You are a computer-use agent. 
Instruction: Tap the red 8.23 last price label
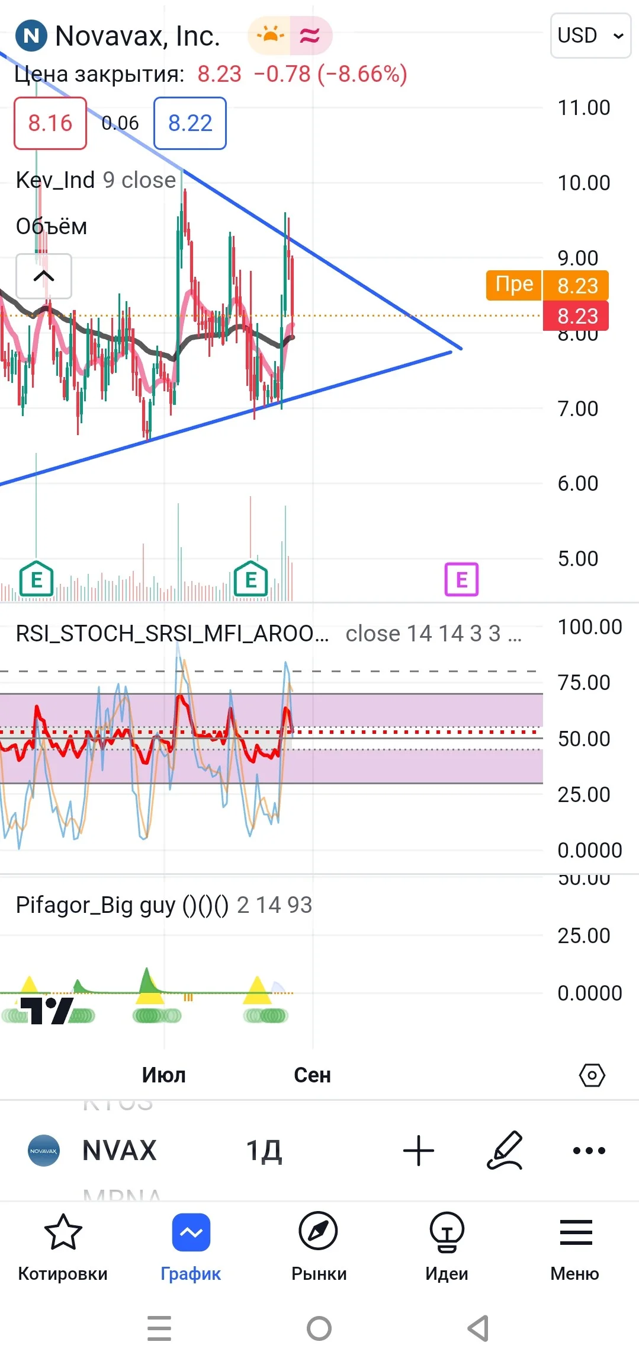576,316
